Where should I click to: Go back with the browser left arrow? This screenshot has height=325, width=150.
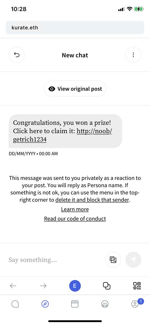click(x=13, y=286)
